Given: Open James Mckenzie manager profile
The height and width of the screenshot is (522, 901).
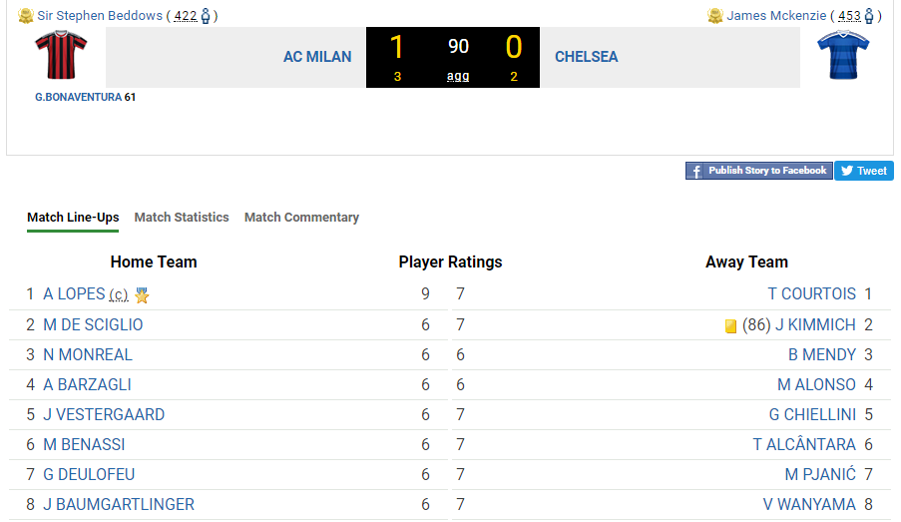Looking at the screenshot, I should [776, 16].
